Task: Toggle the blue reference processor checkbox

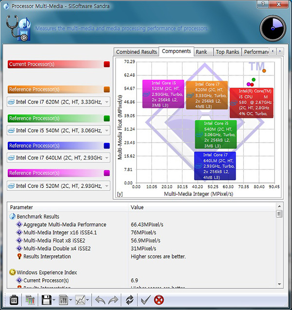Action: point(107,146)
